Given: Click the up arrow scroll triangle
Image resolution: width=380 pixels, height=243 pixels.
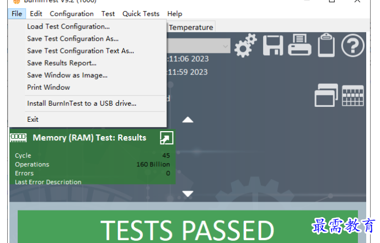Looking at the screenshot, I should point(188,120).
